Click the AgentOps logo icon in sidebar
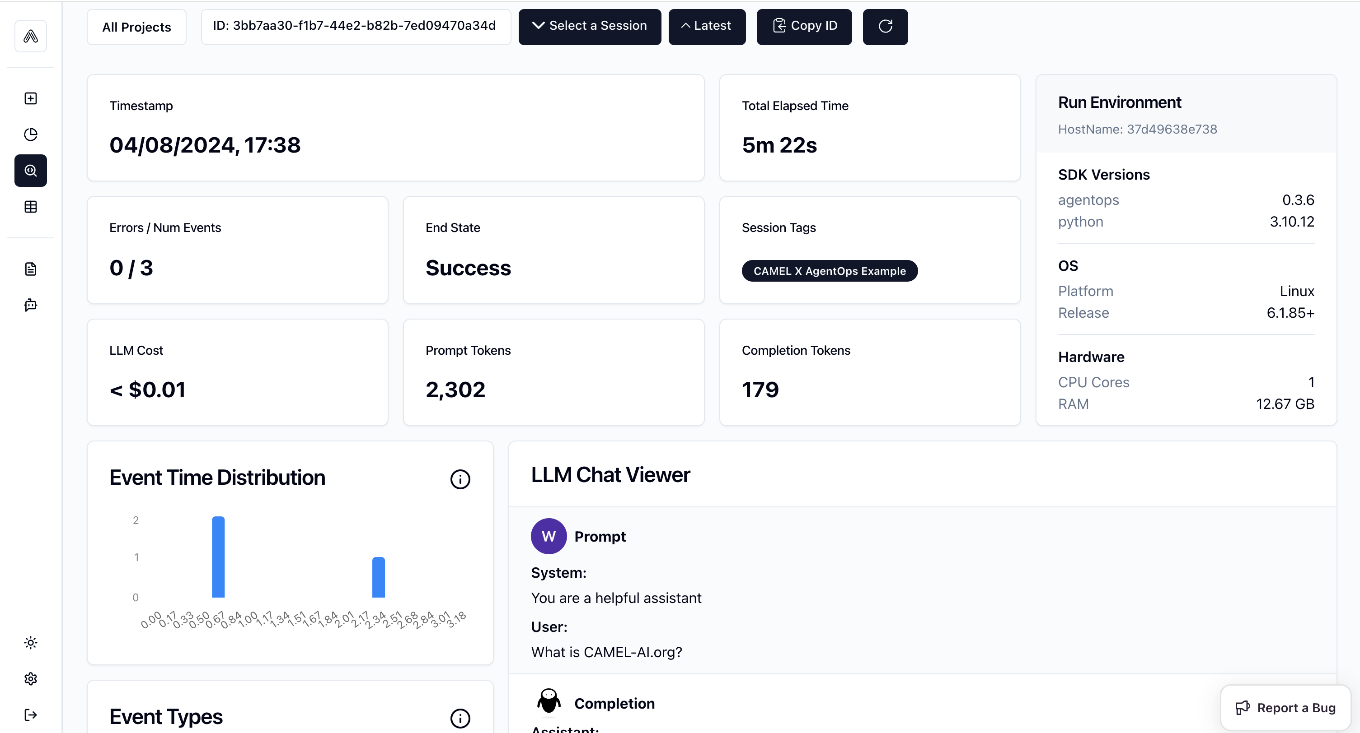1360x733 pixels. pos(31,37)
